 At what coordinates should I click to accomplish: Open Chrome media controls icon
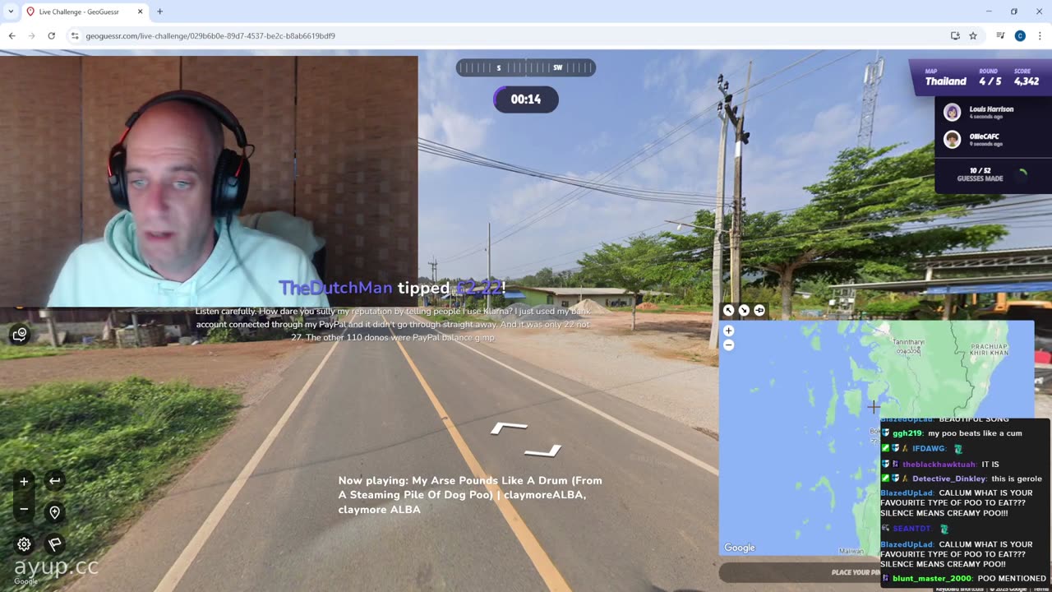tap(1000, 35)
